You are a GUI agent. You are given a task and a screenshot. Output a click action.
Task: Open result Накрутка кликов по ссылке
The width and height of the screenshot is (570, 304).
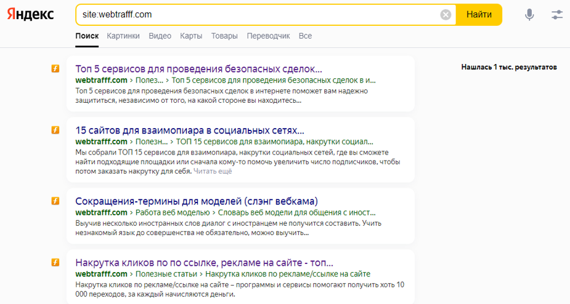[x=204, y=262]
